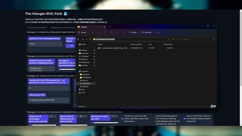The width and height of the screenshot is (242, 136).
Task: Open Linux entry in navigation pane
Action: pos(82,93)
